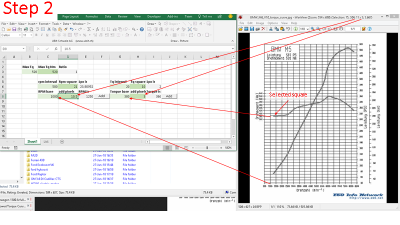Click the IrfanView Save icon
This screenshot has width=400, height=225.
click(252, 29)
